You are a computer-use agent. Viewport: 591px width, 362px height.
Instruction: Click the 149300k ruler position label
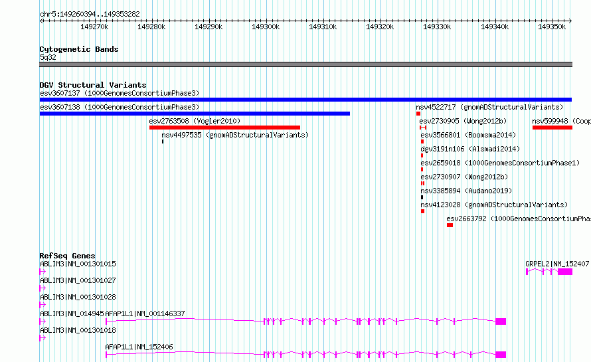(x=266, y=27)
